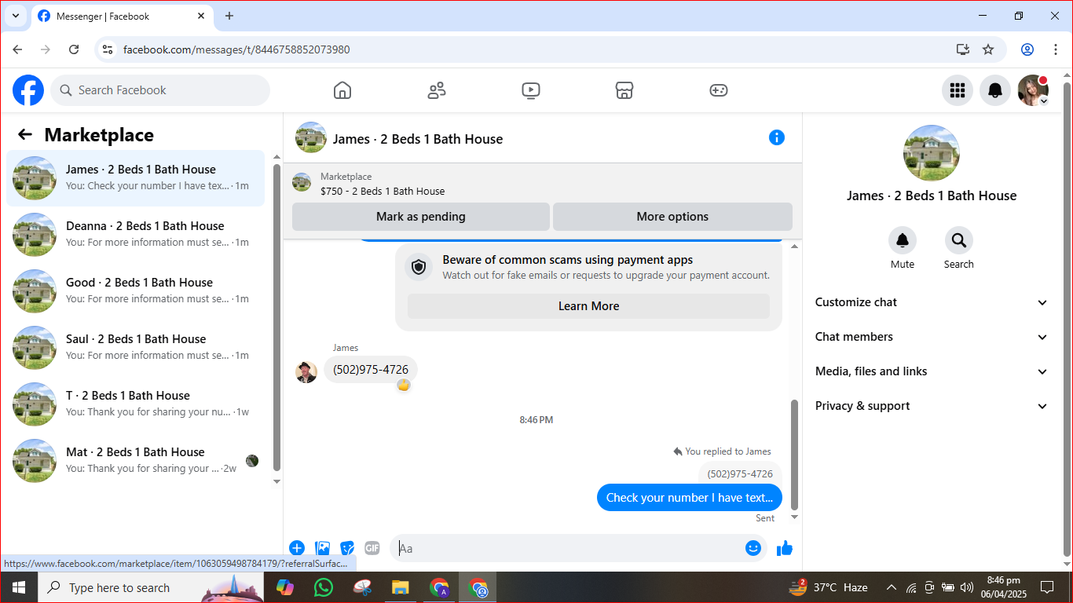Show hidden system tray icons
Viewport: 1073px width, 603px height.
[891, 587]
